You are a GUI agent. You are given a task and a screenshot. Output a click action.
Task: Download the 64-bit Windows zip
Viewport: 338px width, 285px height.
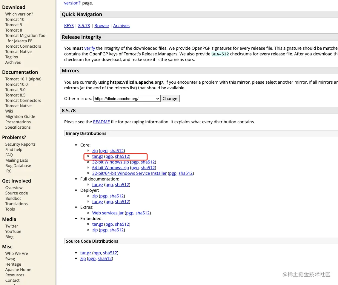point(110,168)
